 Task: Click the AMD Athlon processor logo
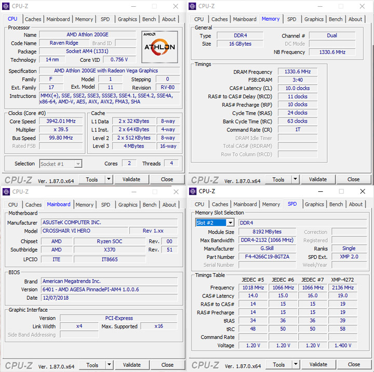[159, 47]
